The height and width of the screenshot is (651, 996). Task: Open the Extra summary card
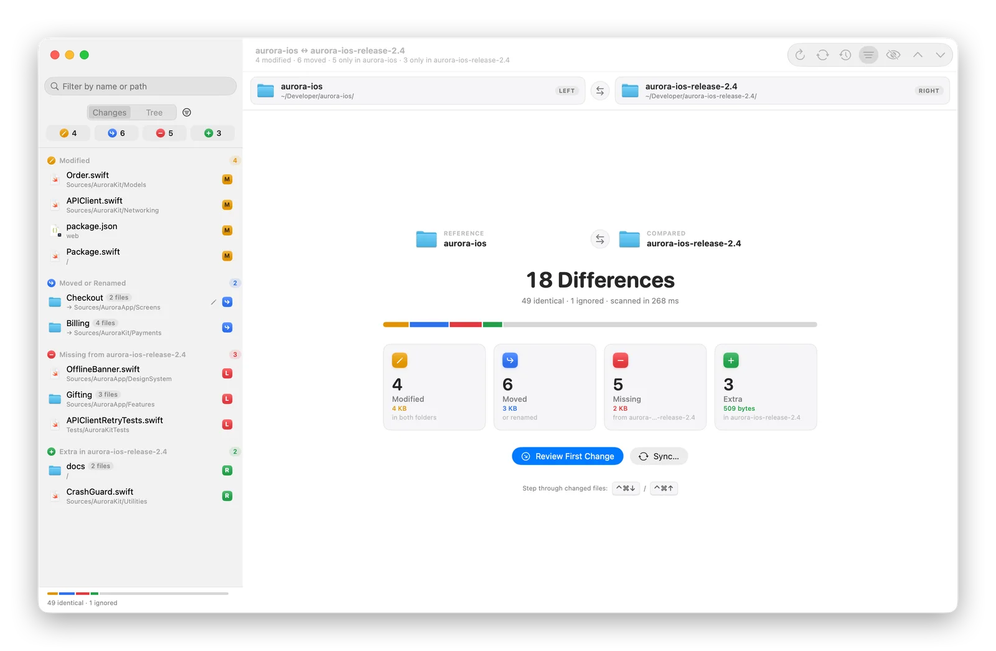click(x=766, y=387)
